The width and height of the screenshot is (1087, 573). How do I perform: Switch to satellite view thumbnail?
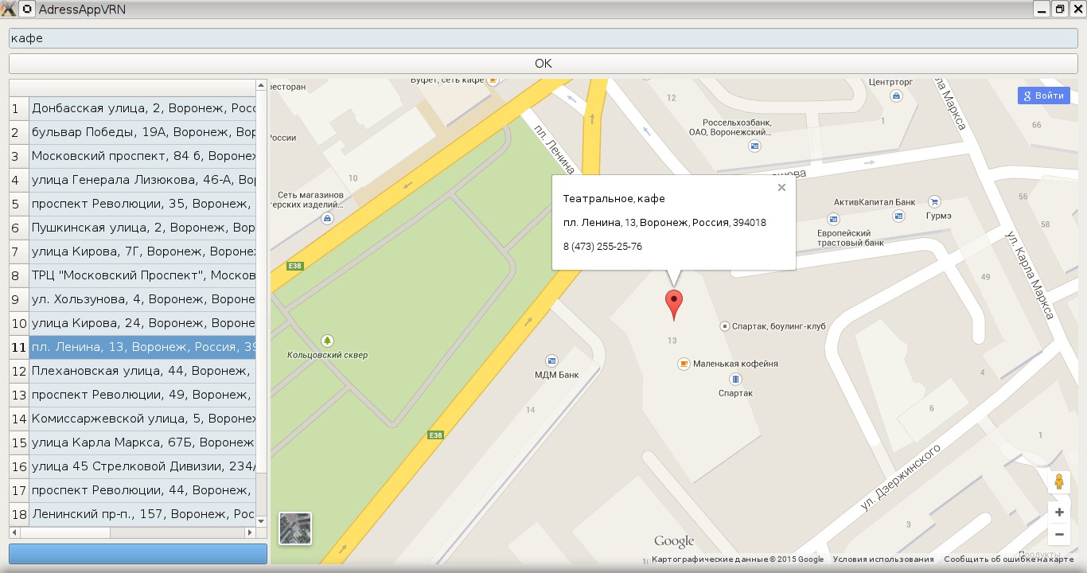295,528
